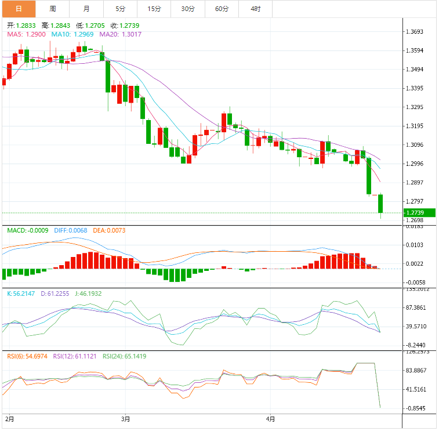Click the MA20: 1.3017 label
Image resolution: width=439 pixels, height=431 pixels.
(x=121, y=34)
